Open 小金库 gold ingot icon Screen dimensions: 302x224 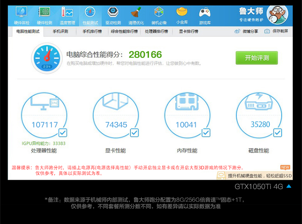click(182, 12)
